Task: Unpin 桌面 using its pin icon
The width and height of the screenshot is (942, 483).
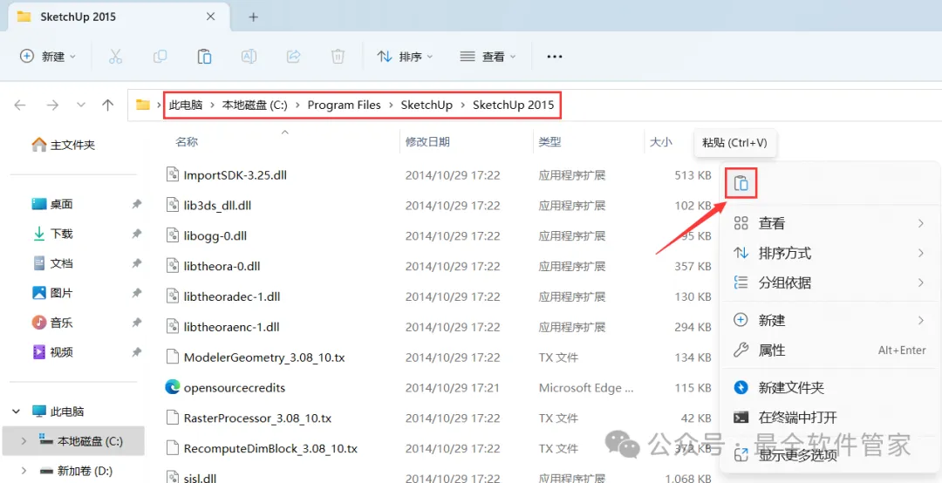Action: click(x=136, y=204)
